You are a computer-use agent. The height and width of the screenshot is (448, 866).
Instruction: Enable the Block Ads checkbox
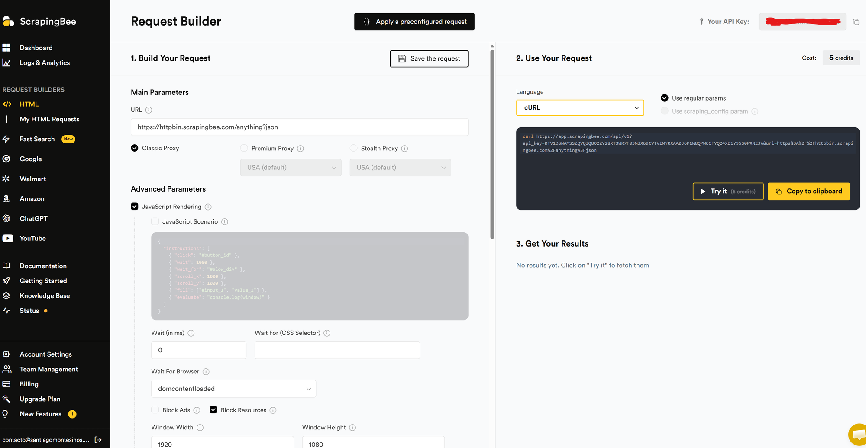[x=155, y=410]
